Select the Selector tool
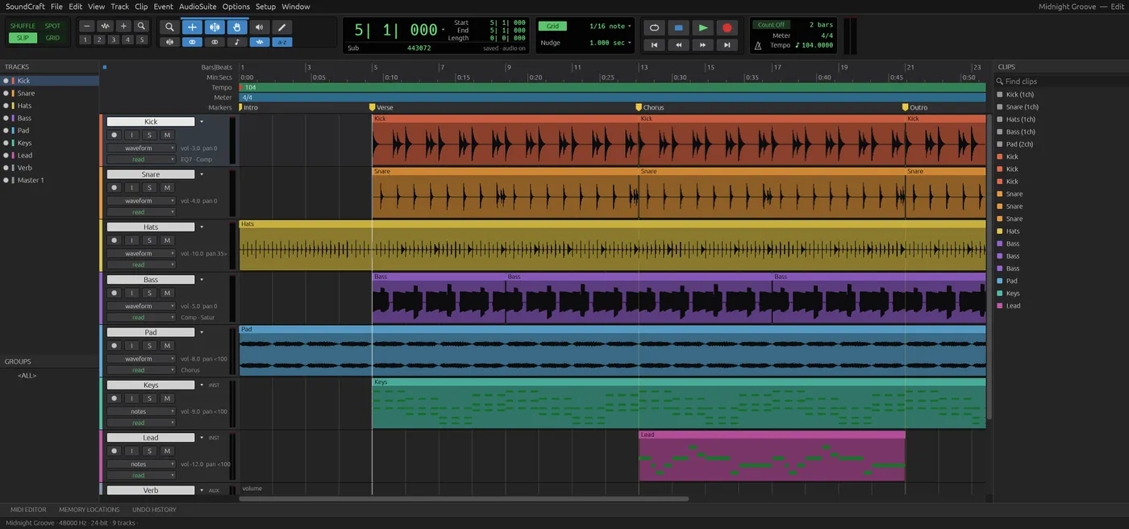This screenshot has height=529, width=1129. (x=215, y=27)
